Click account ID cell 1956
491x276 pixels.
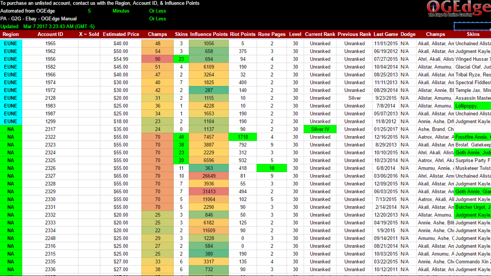[50, 59]
